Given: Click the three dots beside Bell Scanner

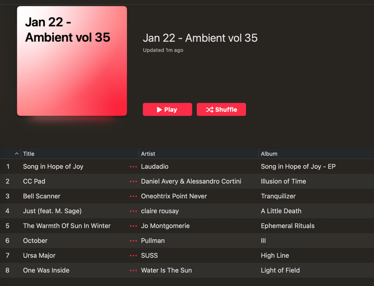Looking at the screenshot, I should tap(133, 196).
